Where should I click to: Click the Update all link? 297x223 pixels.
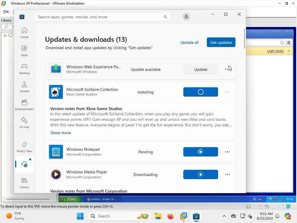tap(189, 42)
